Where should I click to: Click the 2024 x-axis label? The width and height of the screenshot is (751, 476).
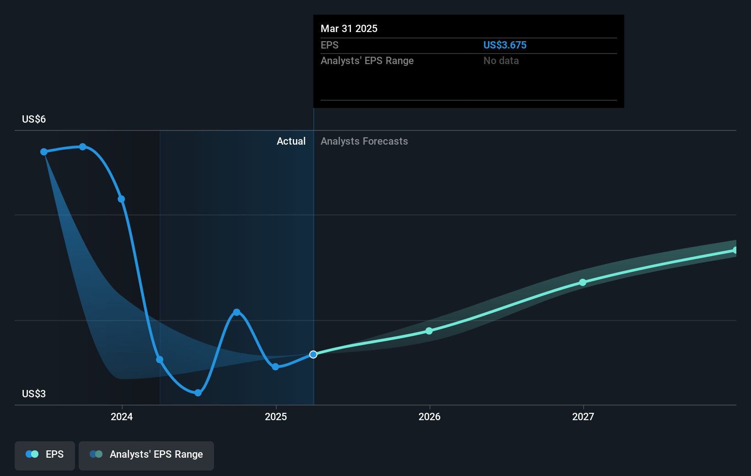point(122,416)
